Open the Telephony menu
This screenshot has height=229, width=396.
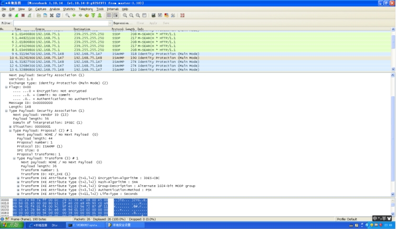point(86,9)
